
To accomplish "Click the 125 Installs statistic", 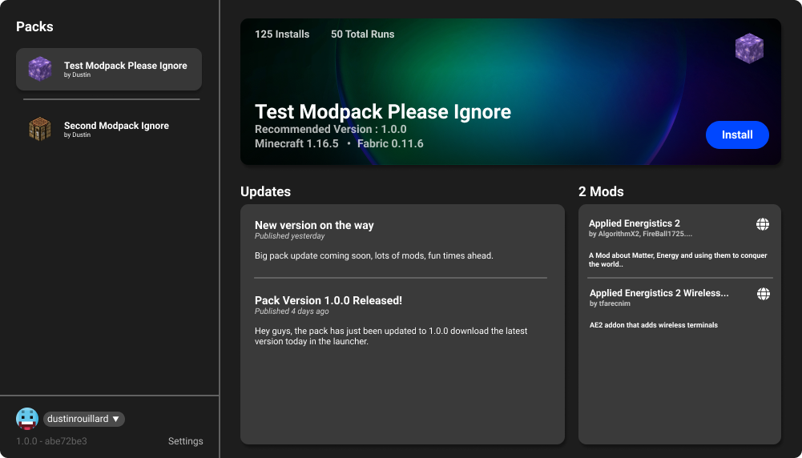I will pyautogui.click(x=282, y=34).
